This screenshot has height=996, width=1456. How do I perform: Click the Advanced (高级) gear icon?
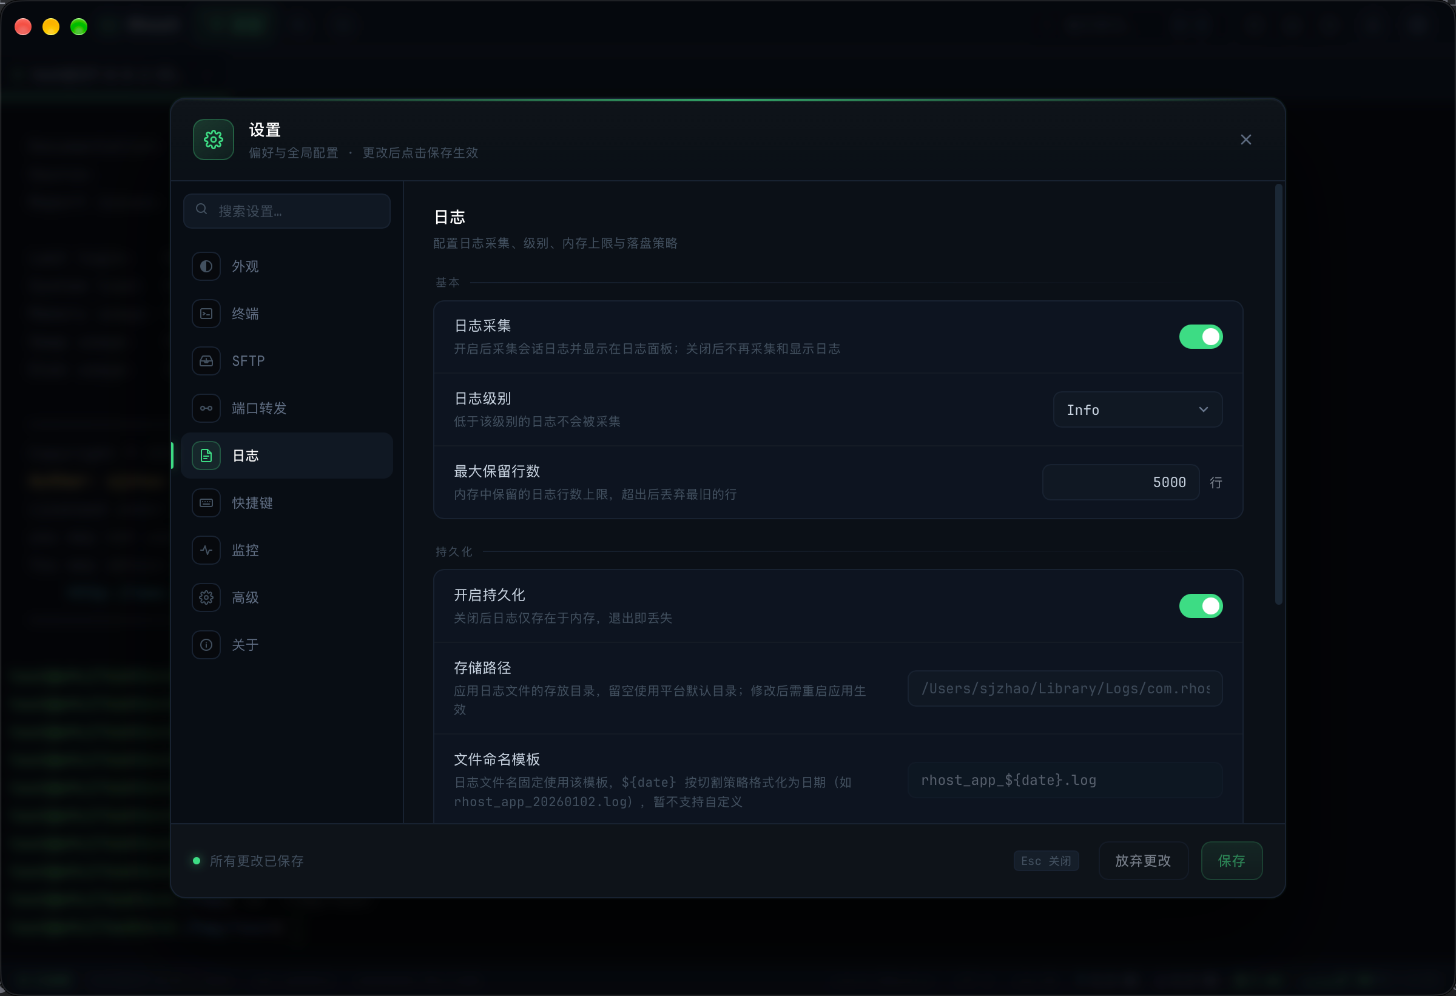(x=206, y=597)
